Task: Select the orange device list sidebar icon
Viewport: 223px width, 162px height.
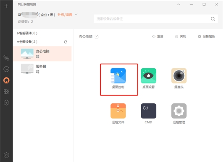Action: pyautogui.click(x=6, y=80)
